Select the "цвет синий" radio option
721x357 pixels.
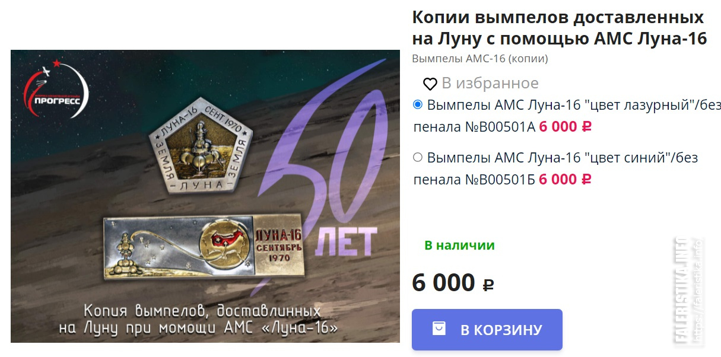(x=417, y=157)
